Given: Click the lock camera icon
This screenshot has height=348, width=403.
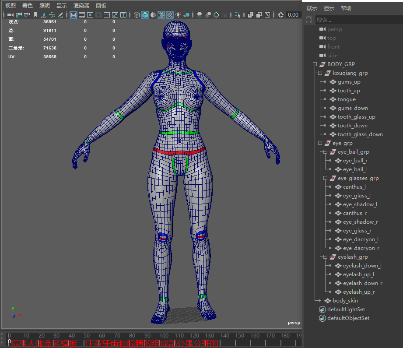Looking at the screenshot, I should pyautogui.click(x=19, y=15).
